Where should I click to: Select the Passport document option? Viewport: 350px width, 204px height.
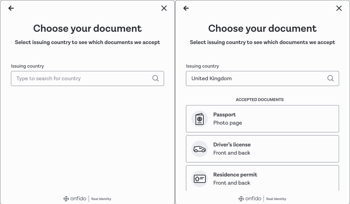[x=262, y=119]
